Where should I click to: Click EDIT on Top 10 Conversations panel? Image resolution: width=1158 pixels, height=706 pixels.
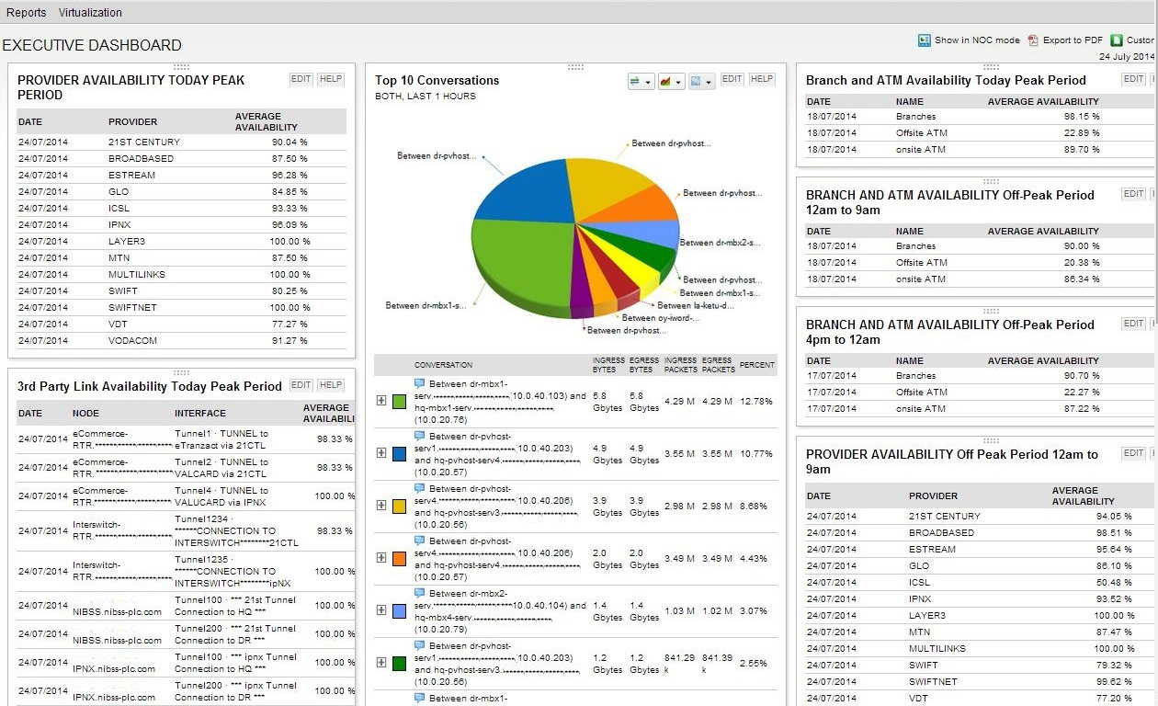[732, 79]
